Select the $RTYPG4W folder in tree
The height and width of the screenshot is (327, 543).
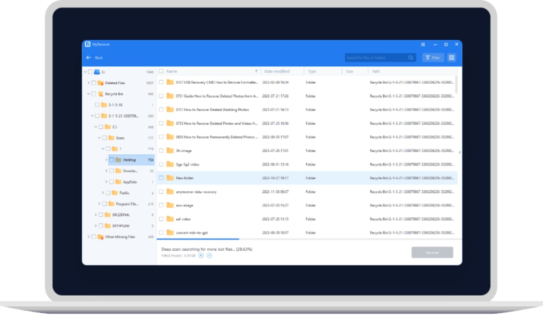(121, 226)
